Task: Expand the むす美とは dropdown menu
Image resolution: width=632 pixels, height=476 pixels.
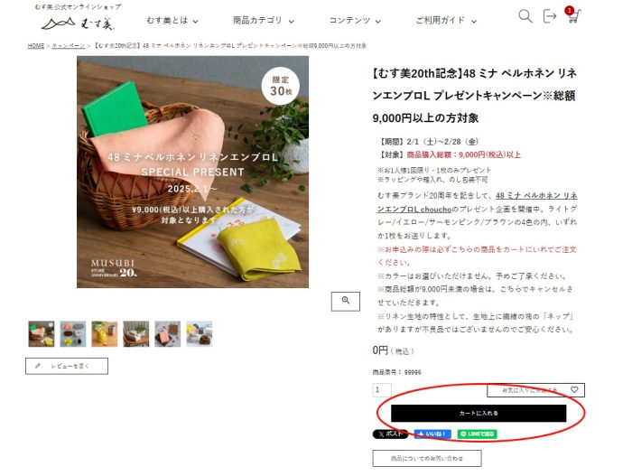Action: tap(172, 21)
